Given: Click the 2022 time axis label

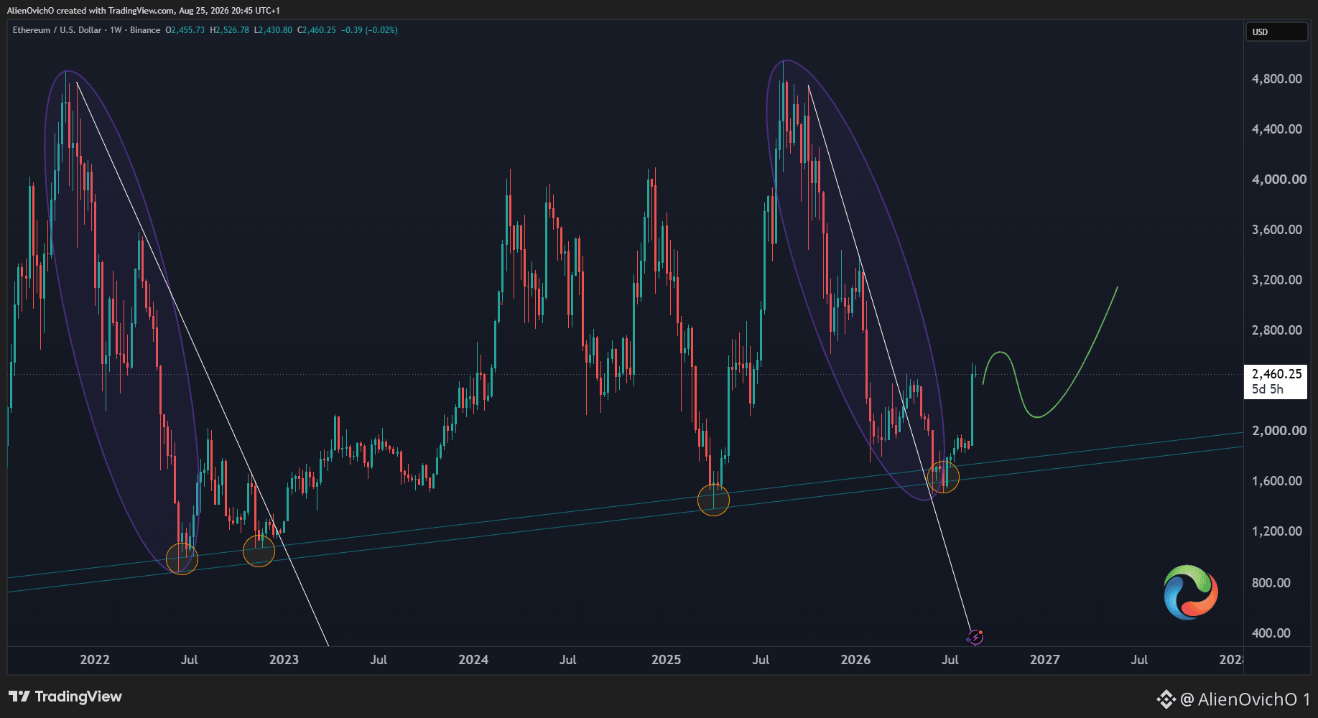Looking at the screenshot, I should (95, 660).
